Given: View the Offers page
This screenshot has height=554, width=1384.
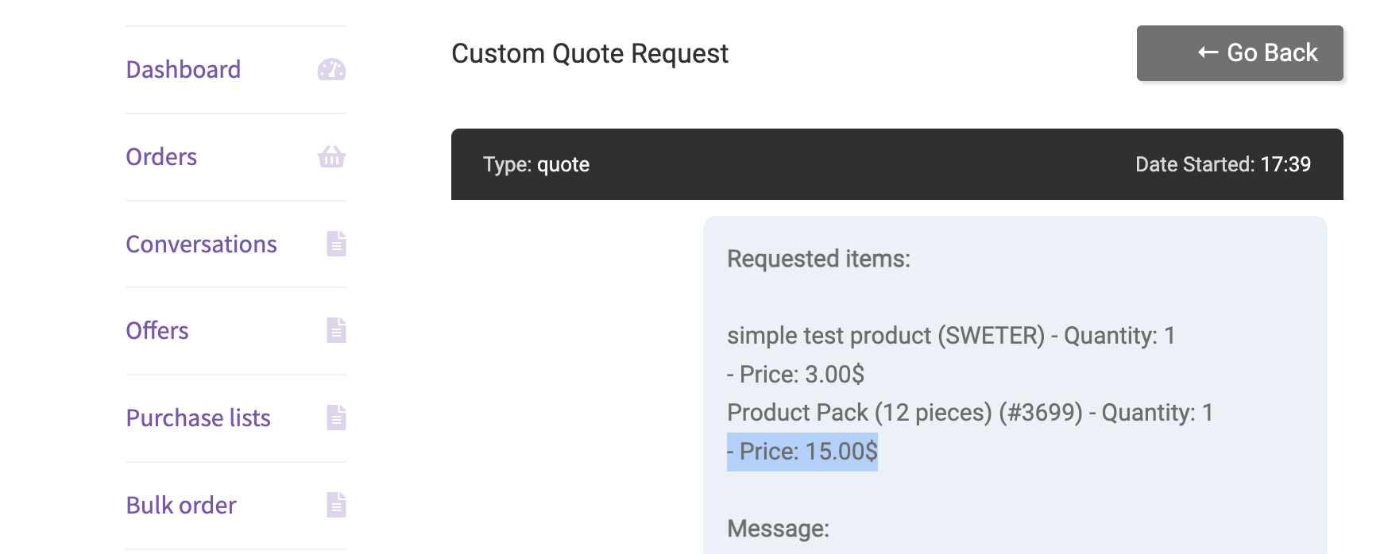Looking at the screenshot, I should [x=157, y=330].
